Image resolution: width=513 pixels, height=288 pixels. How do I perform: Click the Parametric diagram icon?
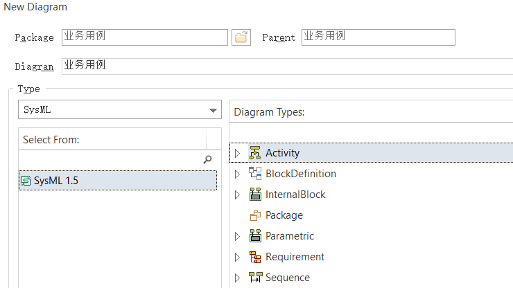[x=255, y=236]
